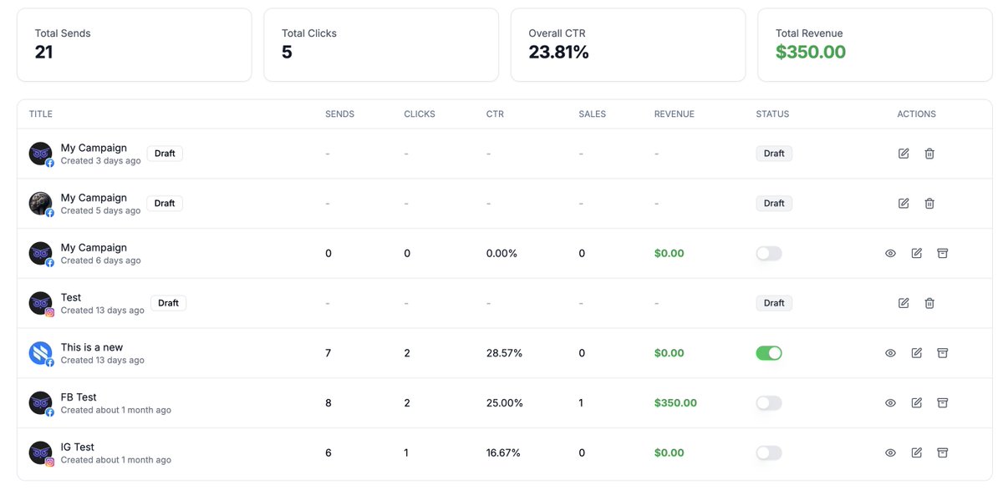Click avatar of My Campaign created 5 days ago
The width and height of the screenshot is (1003, 490).
coord(41,204)
